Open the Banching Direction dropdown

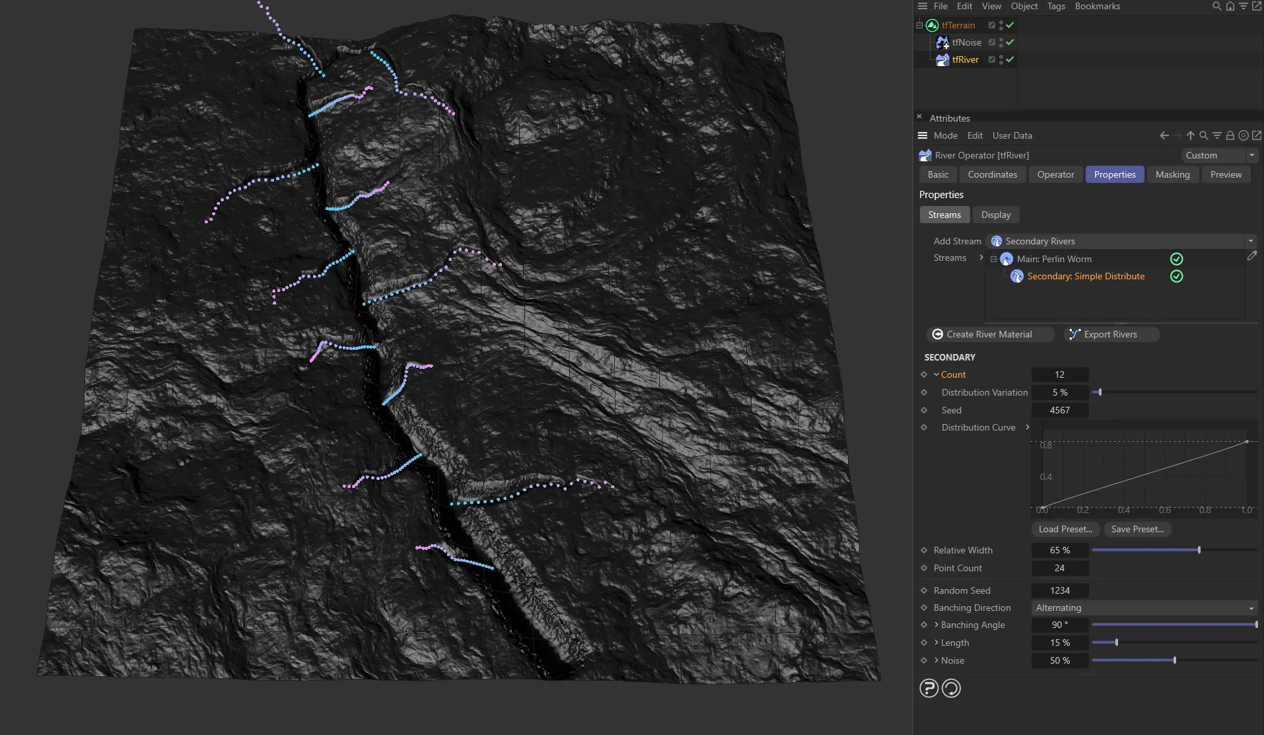coord(1144,608)
